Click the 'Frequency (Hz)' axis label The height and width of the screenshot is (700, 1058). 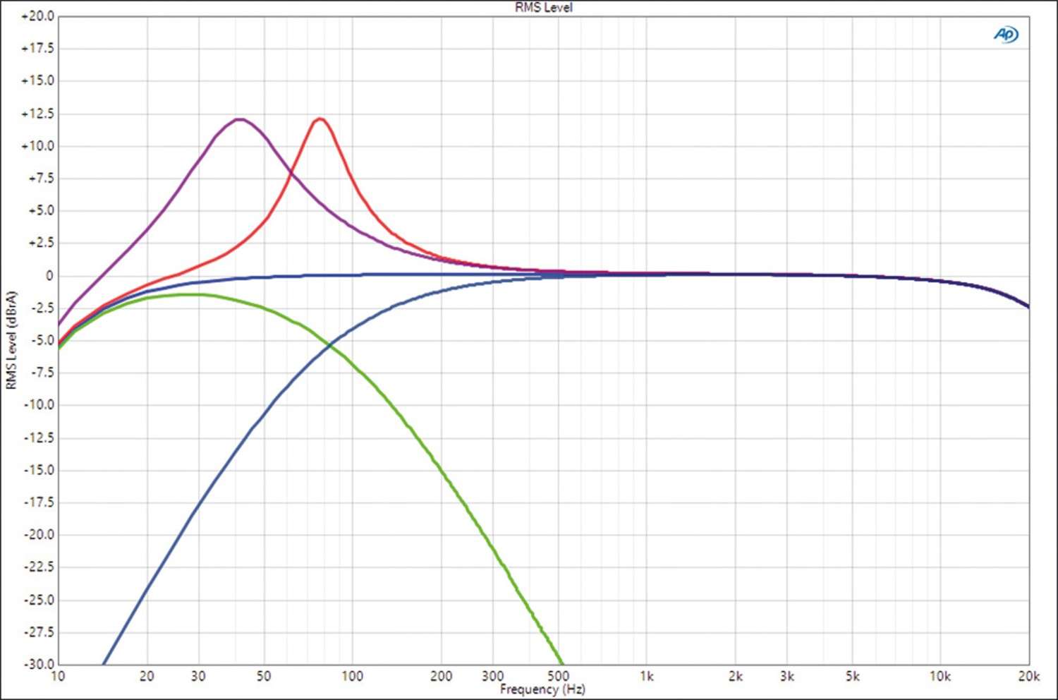(x=542, y=689)
